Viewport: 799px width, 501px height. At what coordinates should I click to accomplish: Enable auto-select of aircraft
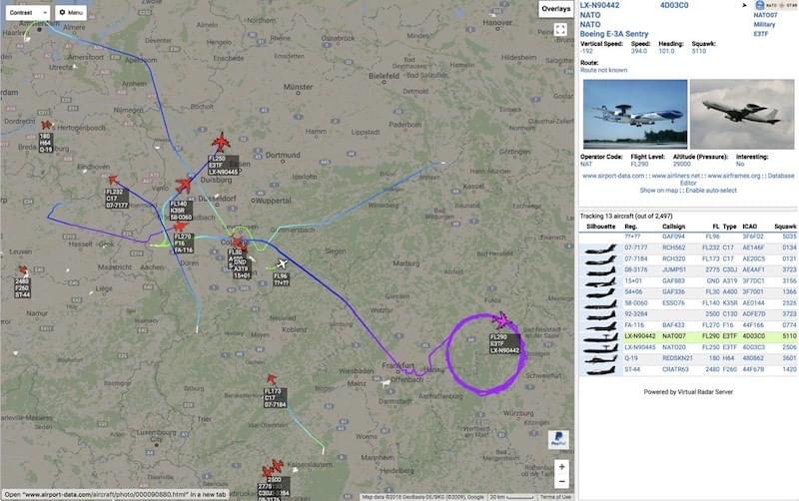[711, 191]
